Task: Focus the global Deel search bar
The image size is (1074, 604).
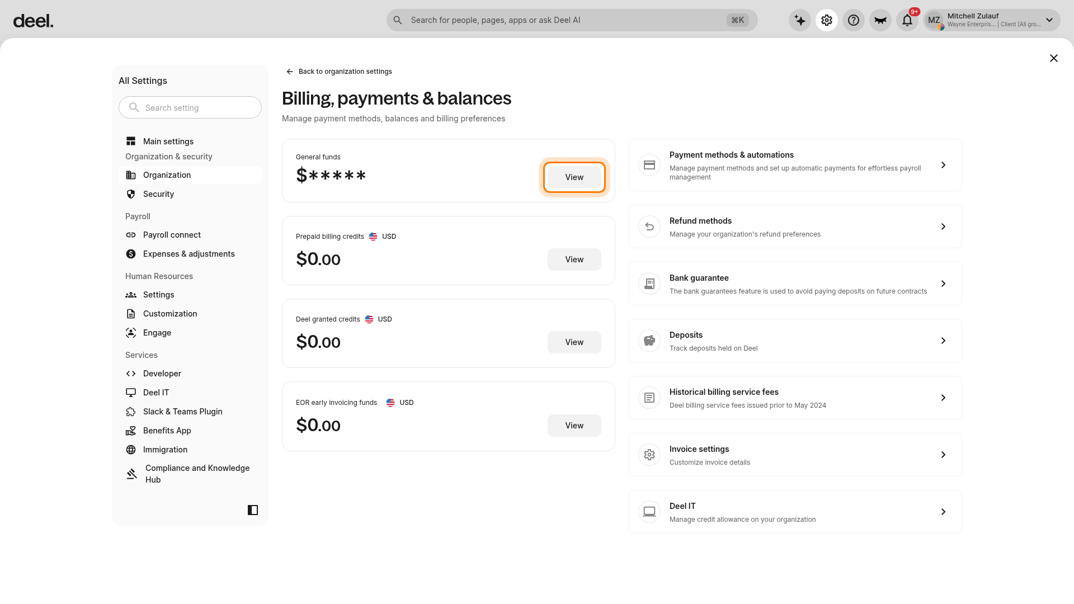Action: (x=572, y=20)
